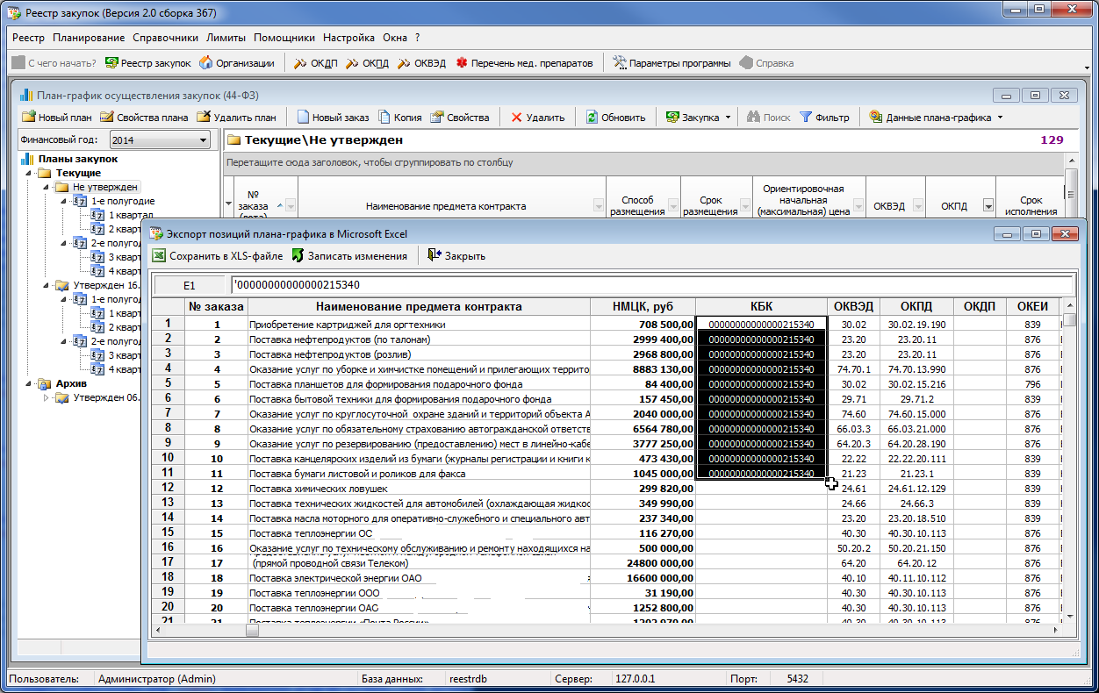This screenshot has width=1099, height=693.
Task: Create Новый заказ
Action: [x=334, y=118]
